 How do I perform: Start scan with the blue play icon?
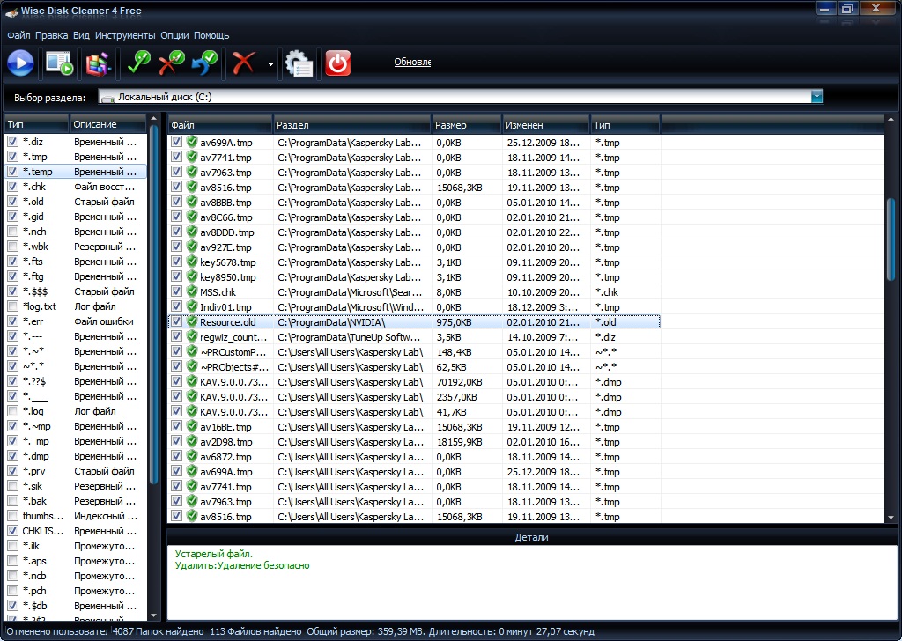coord(21,63)
